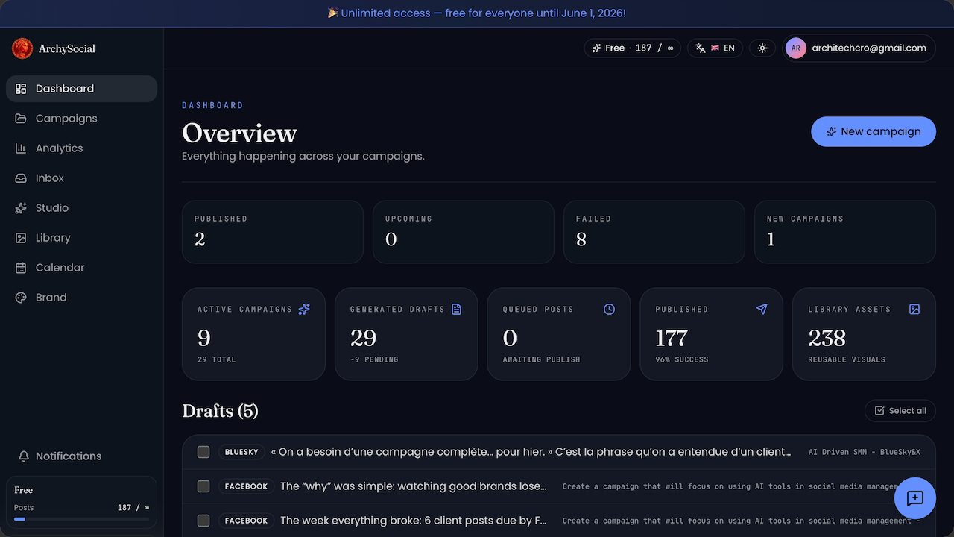
Task: Open the Free plan usage pill
Action: (x=632, y=48)
